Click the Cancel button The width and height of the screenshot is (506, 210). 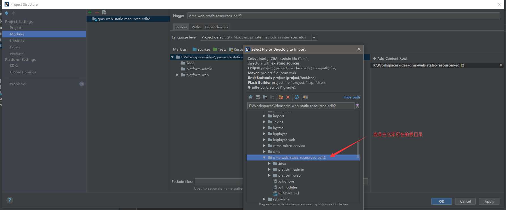pos(465,201)
